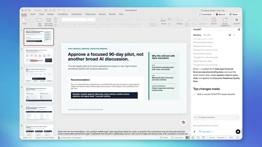Start a new chat with the compose icon
Screen dimensions: 262x147
230,35
